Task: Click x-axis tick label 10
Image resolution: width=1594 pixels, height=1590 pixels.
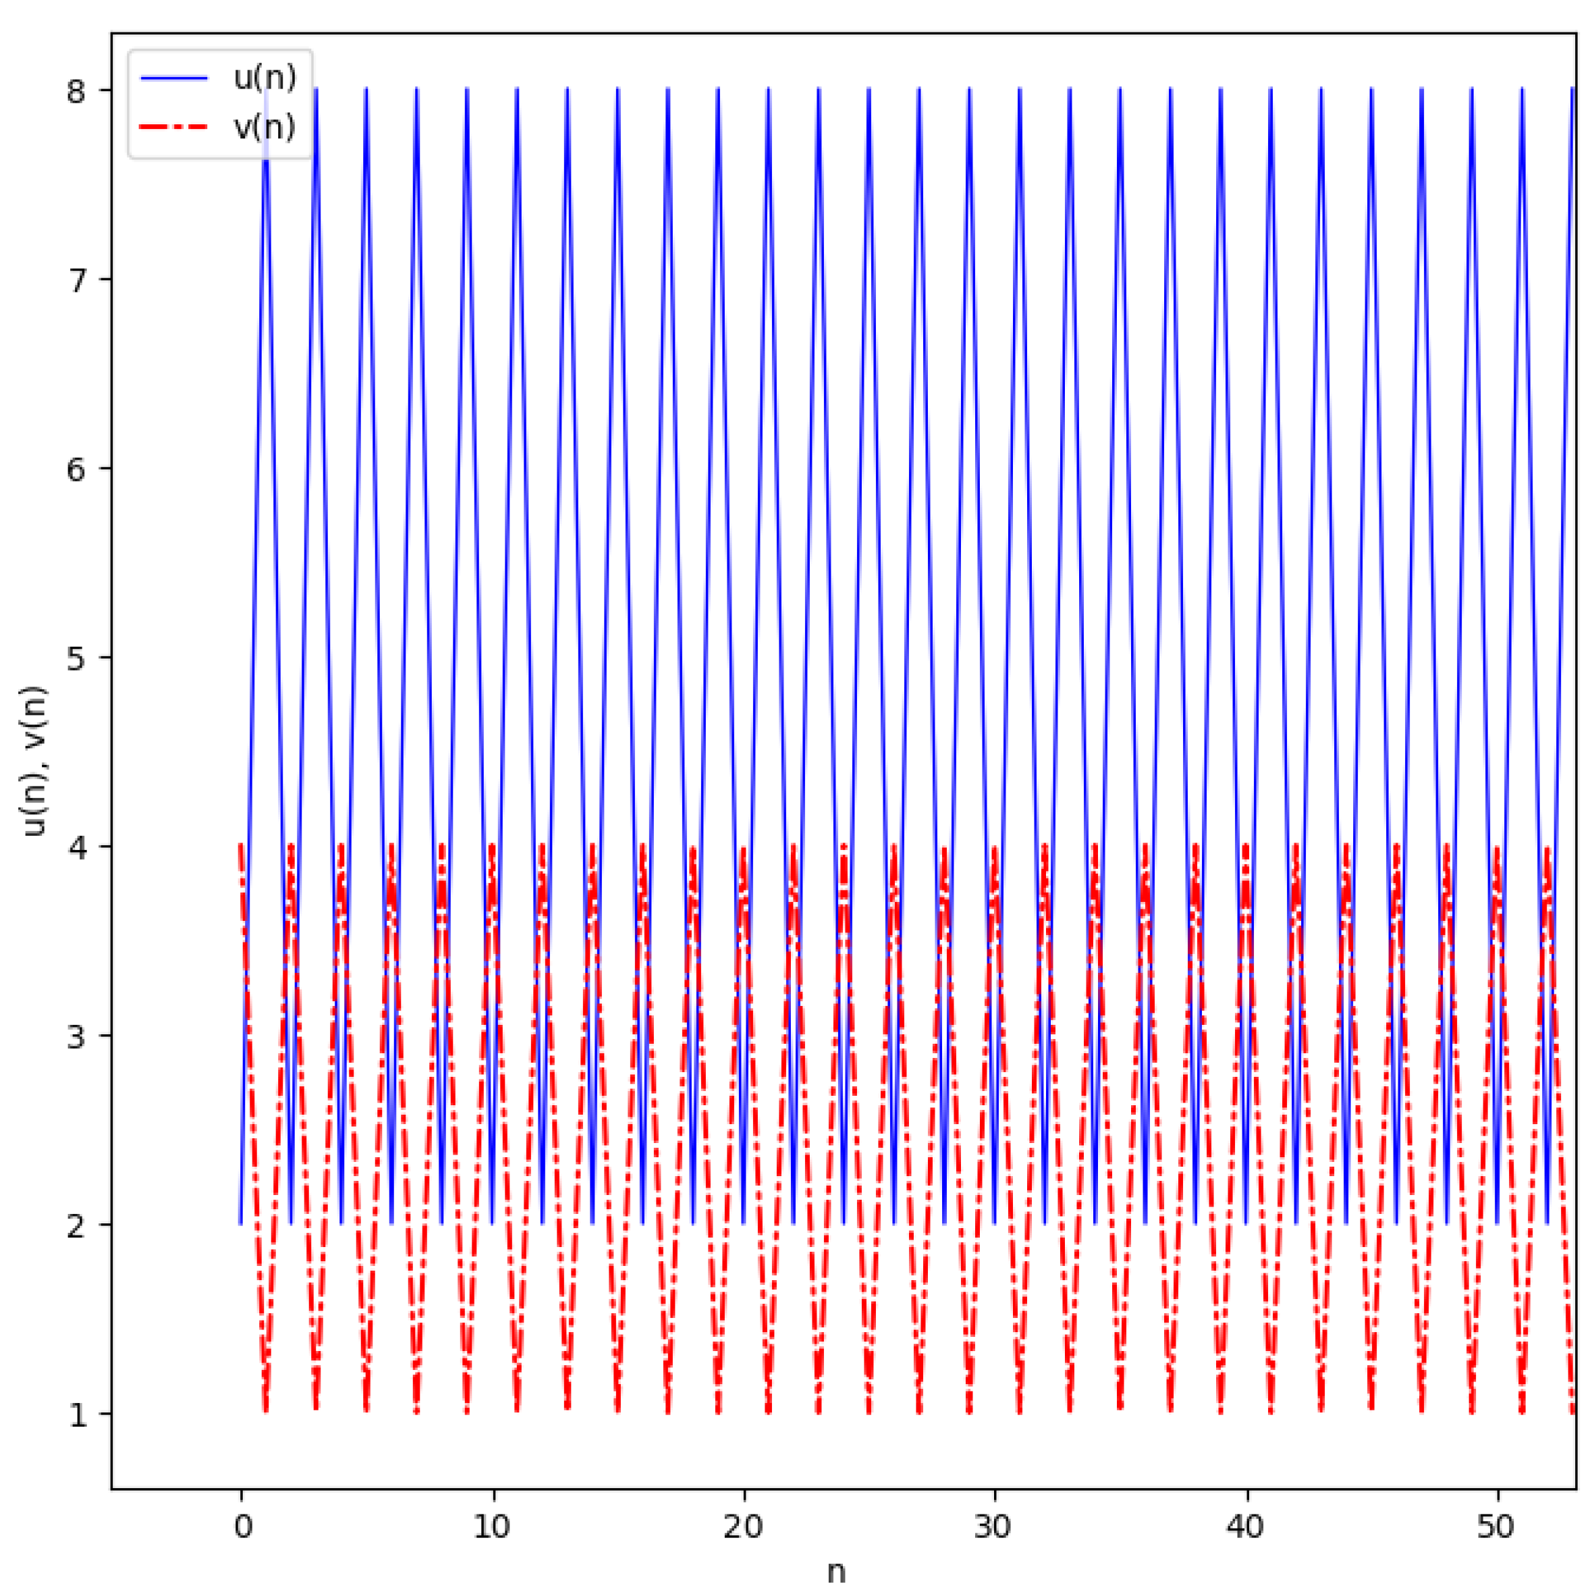Action: pyautogui.click(x=492, y=1527)
